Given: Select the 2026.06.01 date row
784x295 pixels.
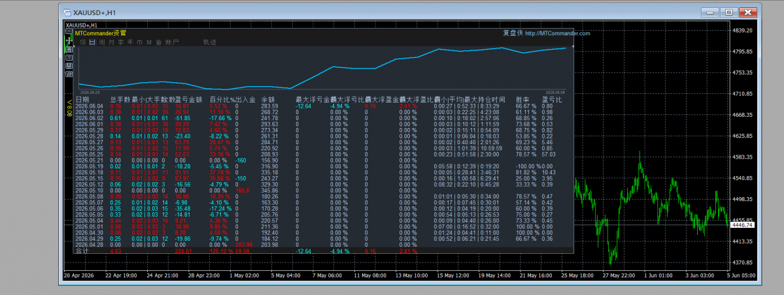Looking at the screenshot, I should click(x=88, y=124).
